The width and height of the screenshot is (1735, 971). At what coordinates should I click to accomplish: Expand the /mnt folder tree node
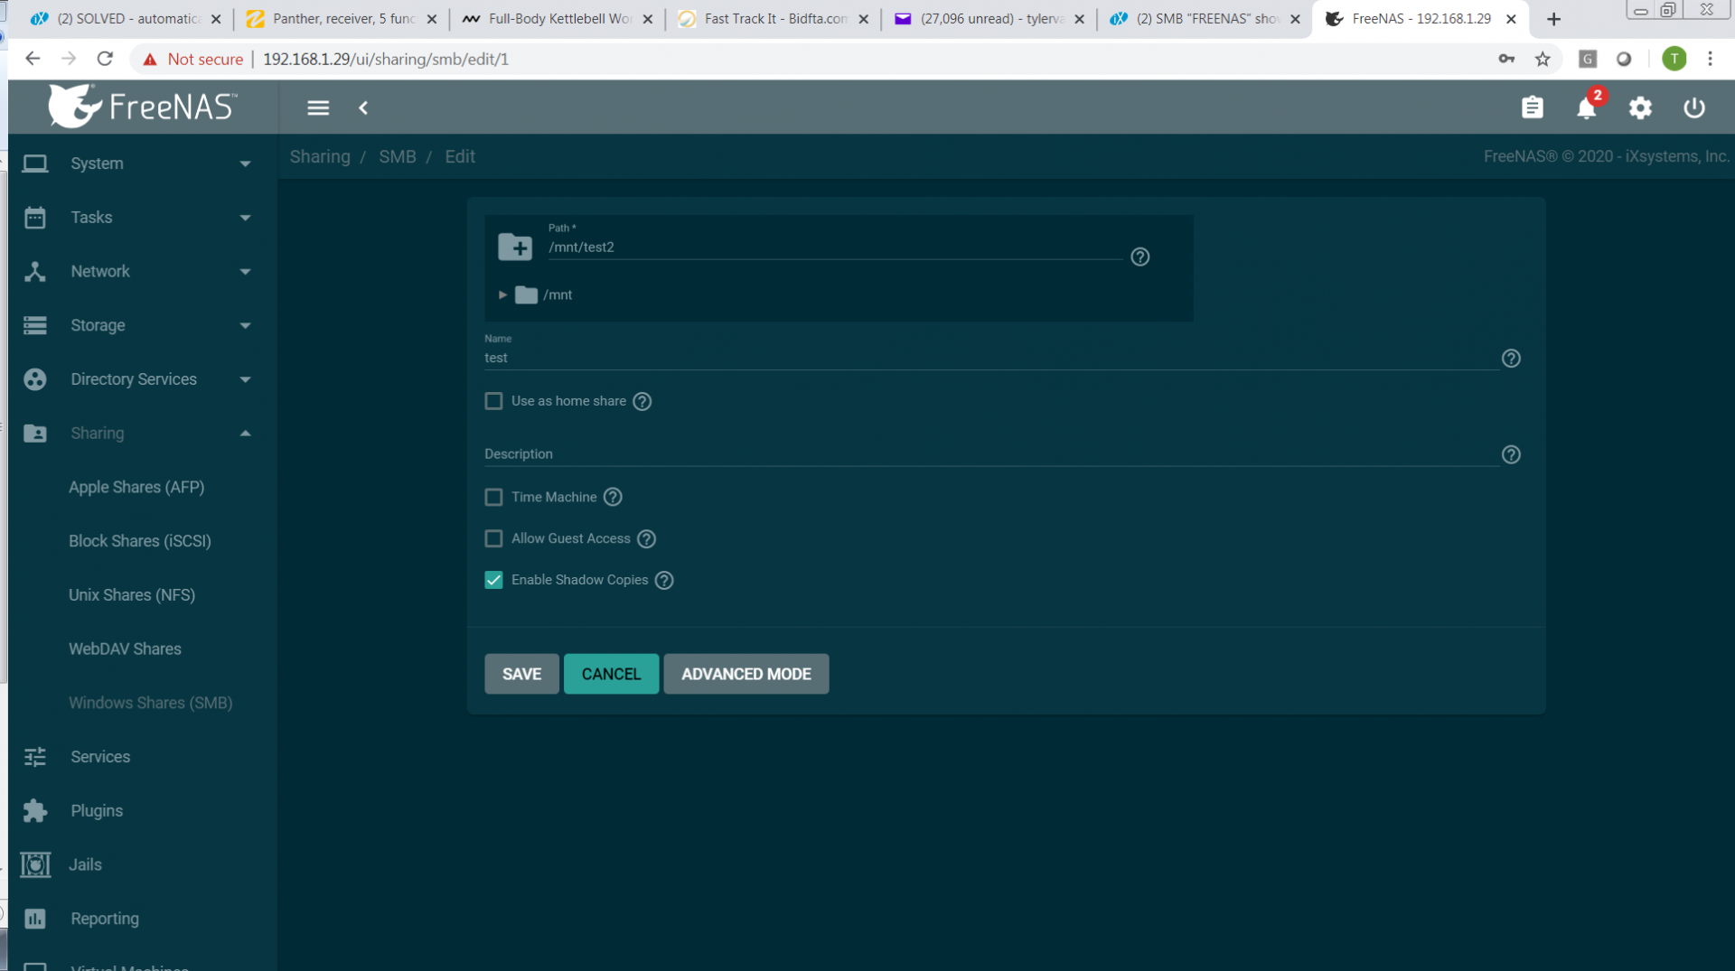point(502,294)
